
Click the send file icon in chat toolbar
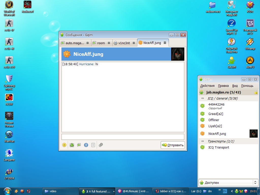pyautogui.click(x=72, y=145)
